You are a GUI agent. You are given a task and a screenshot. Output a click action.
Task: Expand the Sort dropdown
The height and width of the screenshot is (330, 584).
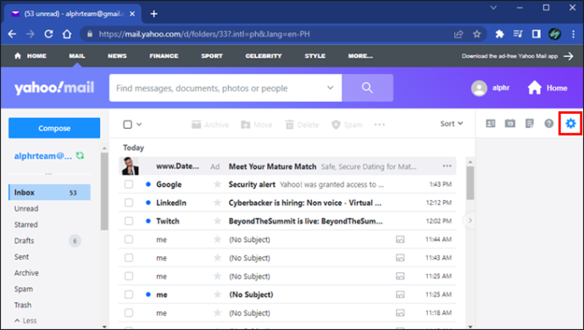(452, 124)
